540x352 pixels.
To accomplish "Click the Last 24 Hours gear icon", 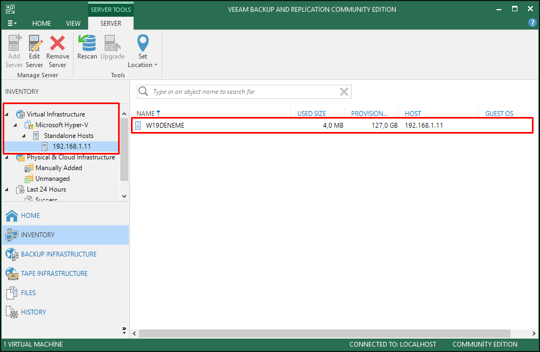I will point(20,189).
